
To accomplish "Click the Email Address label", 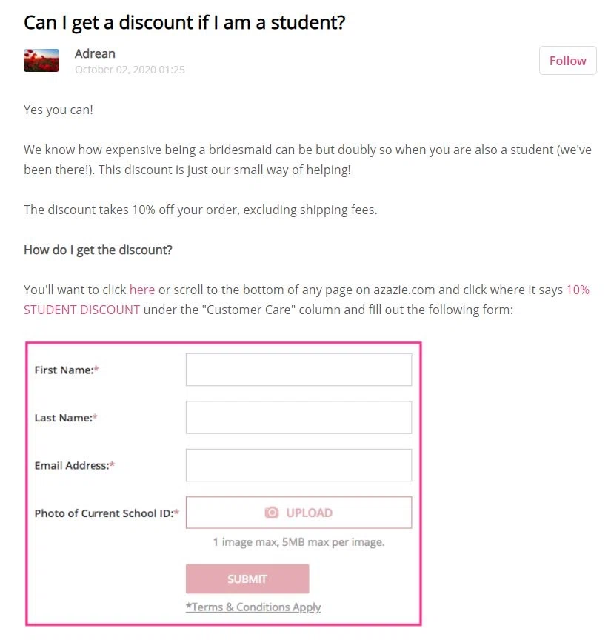I will pos(72,466).
